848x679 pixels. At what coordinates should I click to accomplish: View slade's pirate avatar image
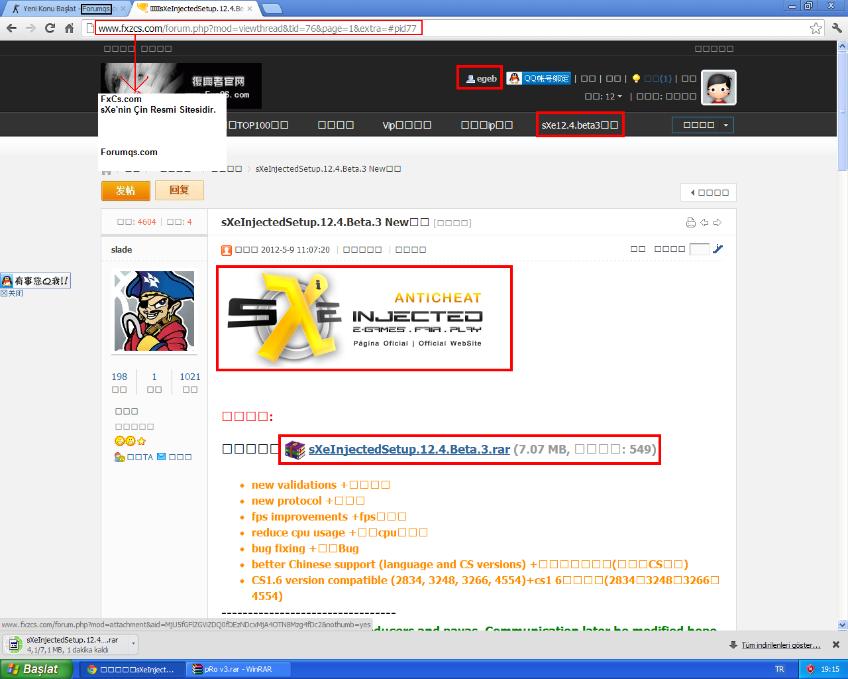[x=154, y=311]
